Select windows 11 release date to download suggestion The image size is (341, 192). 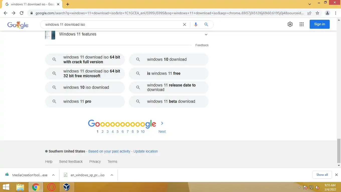click(169, 87)
